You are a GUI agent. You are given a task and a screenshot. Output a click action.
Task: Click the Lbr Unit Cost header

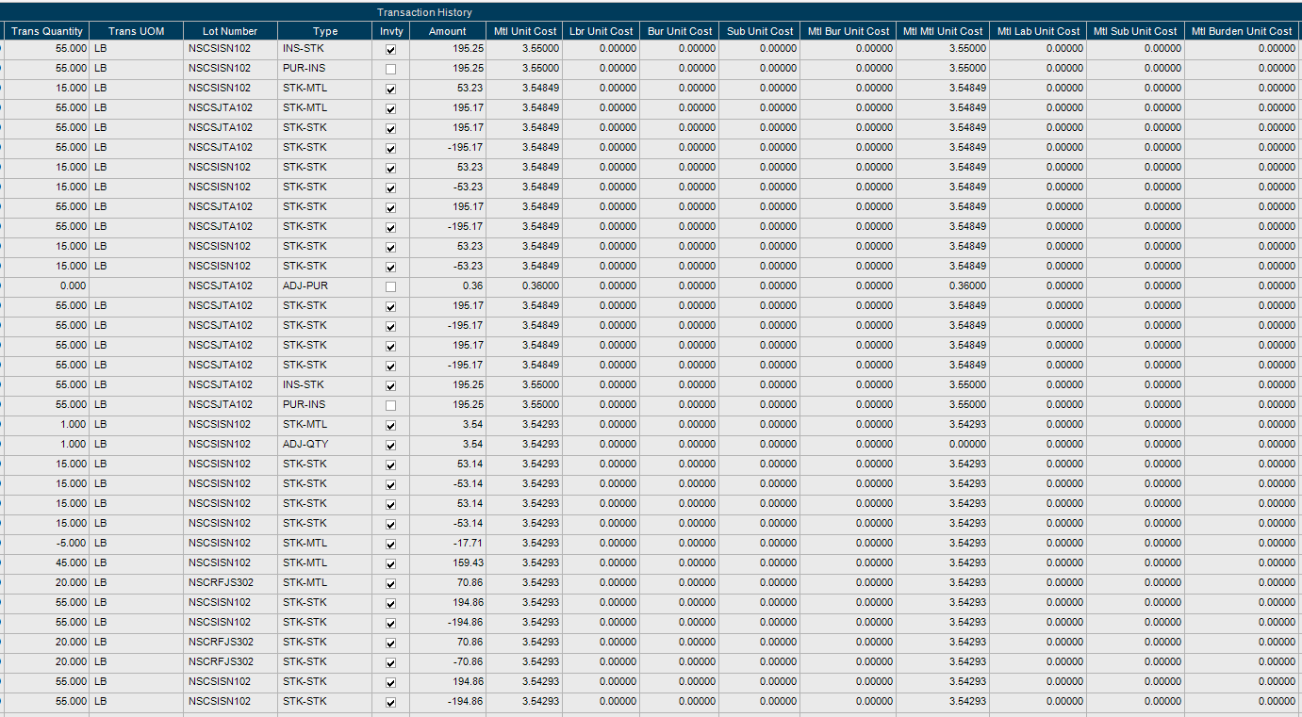(x=602, y=31)
